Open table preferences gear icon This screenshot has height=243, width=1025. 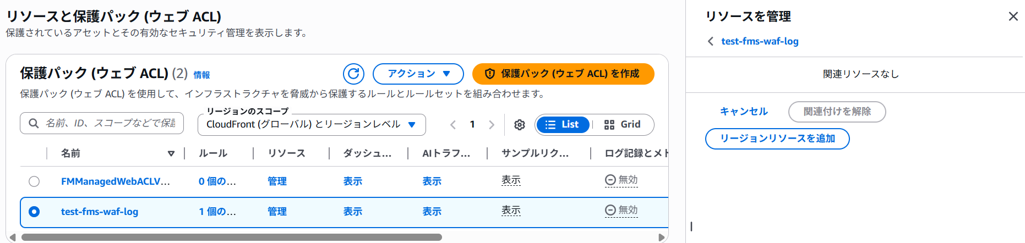[x=519, y=125]
